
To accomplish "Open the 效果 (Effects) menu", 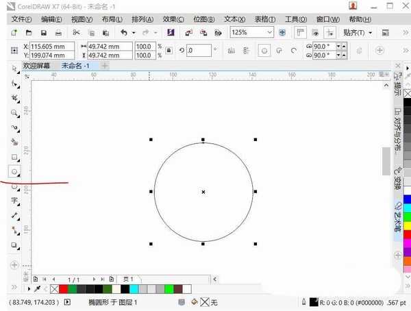I will (173, 19).
